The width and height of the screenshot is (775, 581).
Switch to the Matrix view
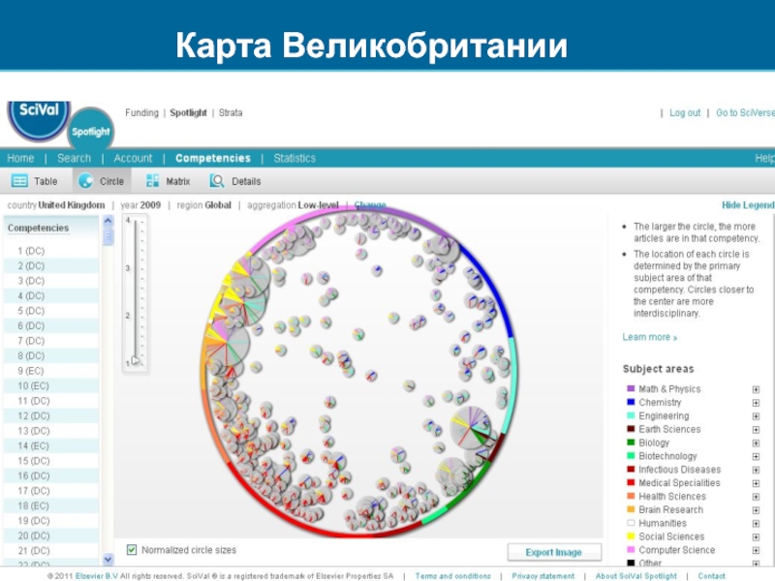tap(168, 181)
